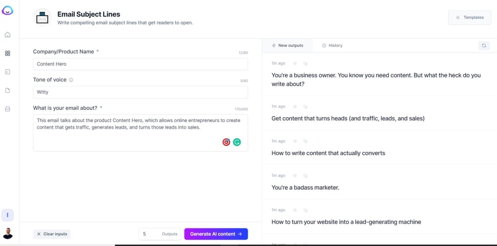Screen dimensions: 497x246
Task: Switch to the History tab
Action: click(332, 46)
